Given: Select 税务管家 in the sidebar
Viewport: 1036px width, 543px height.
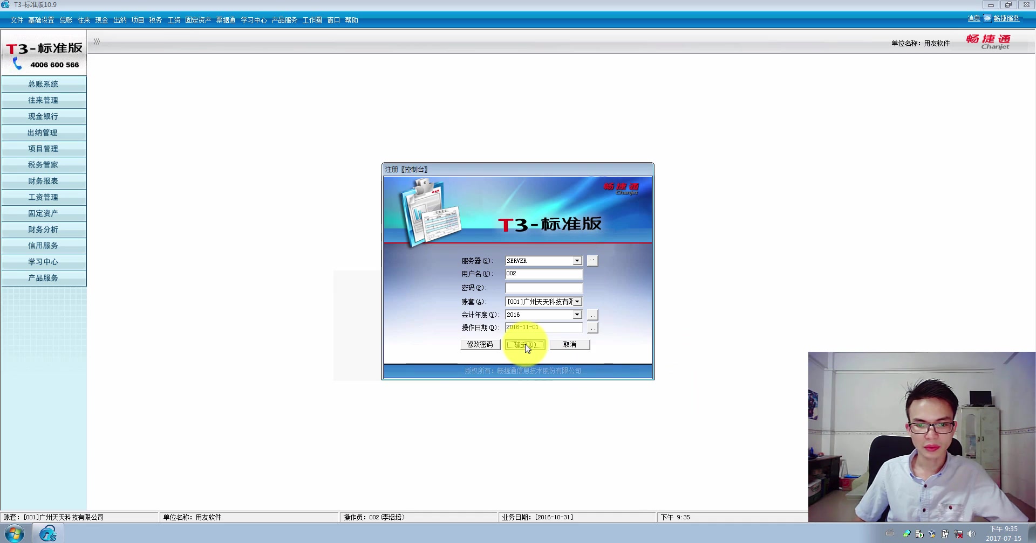Looking at the screenshot, I should pos(43,165).
